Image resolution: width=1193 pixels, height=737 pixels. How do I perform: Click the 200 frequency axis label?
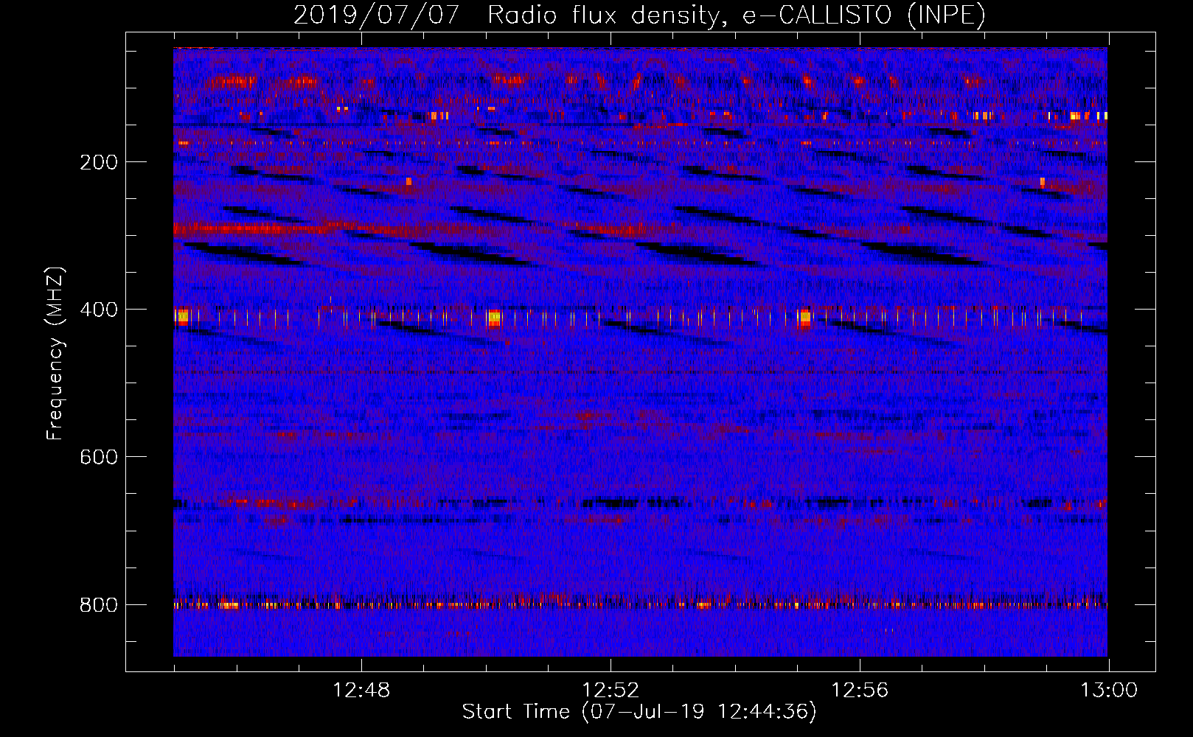[98, 162]
